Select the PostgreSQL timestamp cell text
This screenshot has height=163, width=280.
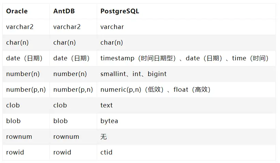tap(184, 58)
